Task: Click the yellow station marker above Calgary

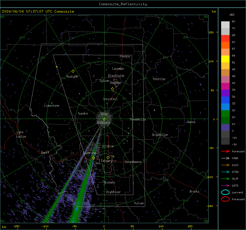Action: click(x=108, y=158)
